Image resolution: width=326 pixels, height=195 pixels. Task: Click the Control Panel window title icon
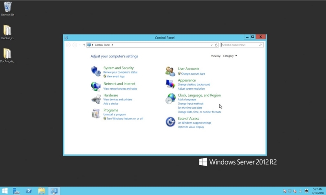[66, 38]
